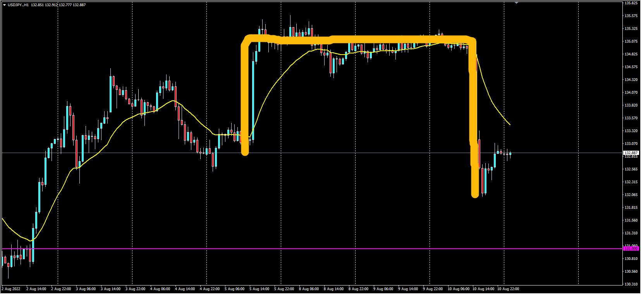641x294 pixels.
Task: Click the 10 Aug 22:00 time label
Action: click(x=508, y=289)
